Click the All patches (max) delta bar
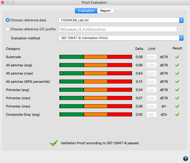The width and height of the screenshot is (190, 163). 96,73
